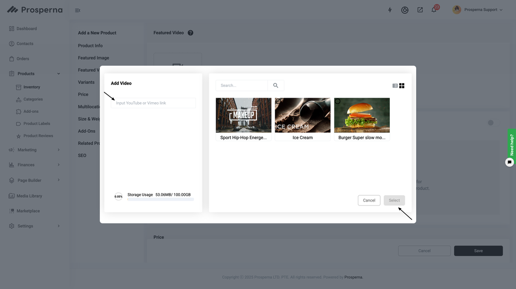The height and width of the screenshot is (289, 516).
Task: Jump to Variants section
Action: (86, 82)
